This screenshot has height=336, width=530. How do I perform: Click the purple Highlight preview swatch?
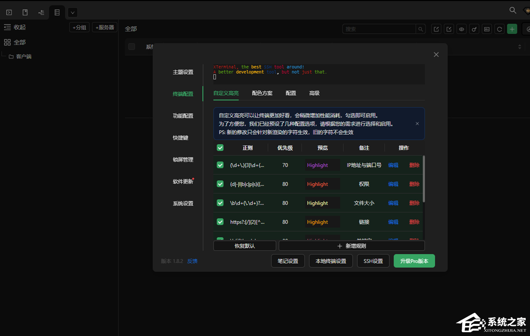pos(322,165)
